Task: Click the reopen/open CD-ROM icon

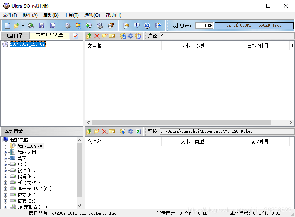Action: pos(31,26)
